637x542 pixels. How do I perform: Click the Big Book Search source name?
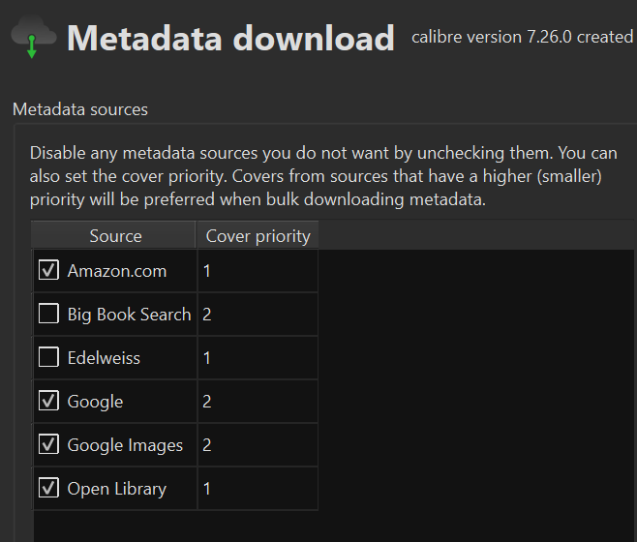point(129,315)
